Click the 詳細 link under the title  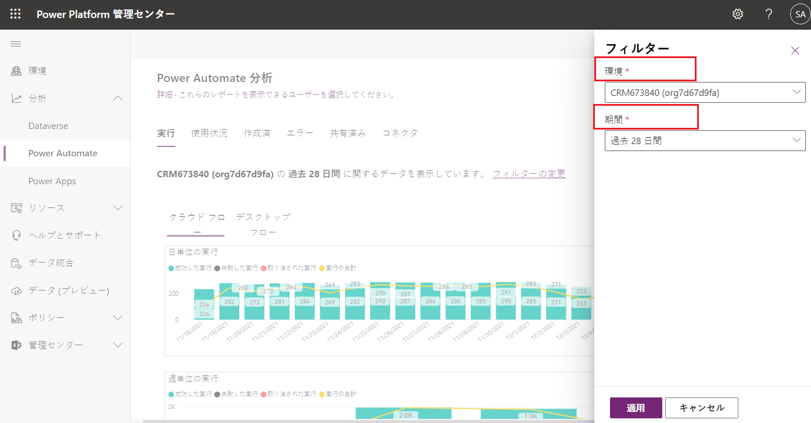click(x=164, y=94)
